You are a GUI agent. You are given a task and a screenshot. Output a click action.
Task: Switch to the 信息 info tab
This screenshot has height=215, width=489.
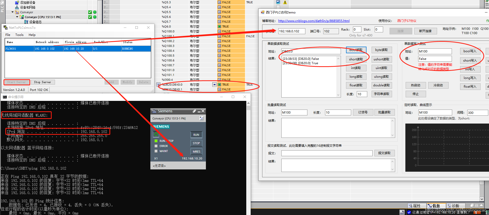(x=436, y=206)
